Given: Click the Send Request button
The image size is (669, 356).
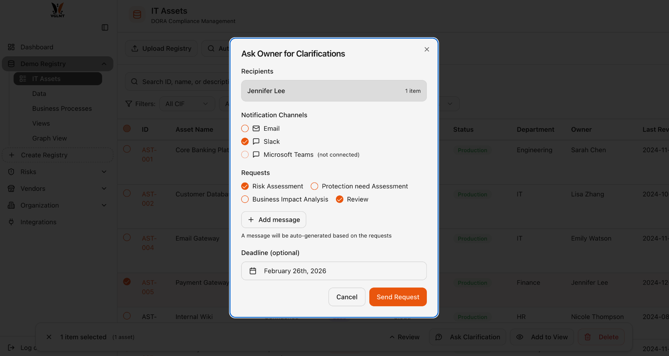Looking at the screenshot, I should [x=398, y=297].
